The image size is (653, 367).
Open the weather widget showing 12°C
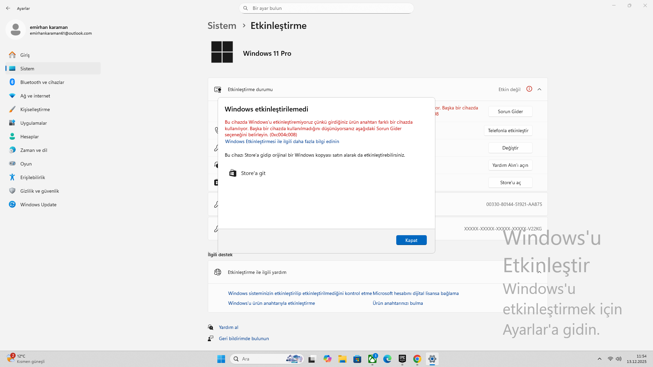(x=26, y=359)
